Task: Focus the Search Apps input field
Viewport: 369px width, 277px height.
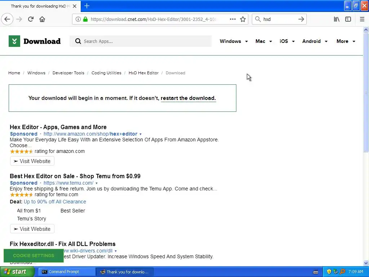Action: 141,41
